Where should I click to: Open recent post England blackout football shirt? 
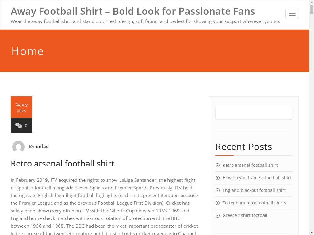point(254,190)
